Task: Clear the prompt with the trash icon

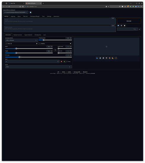Action: 121,25
